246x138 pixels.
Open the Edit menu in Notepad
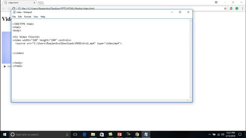pos(20,16)
